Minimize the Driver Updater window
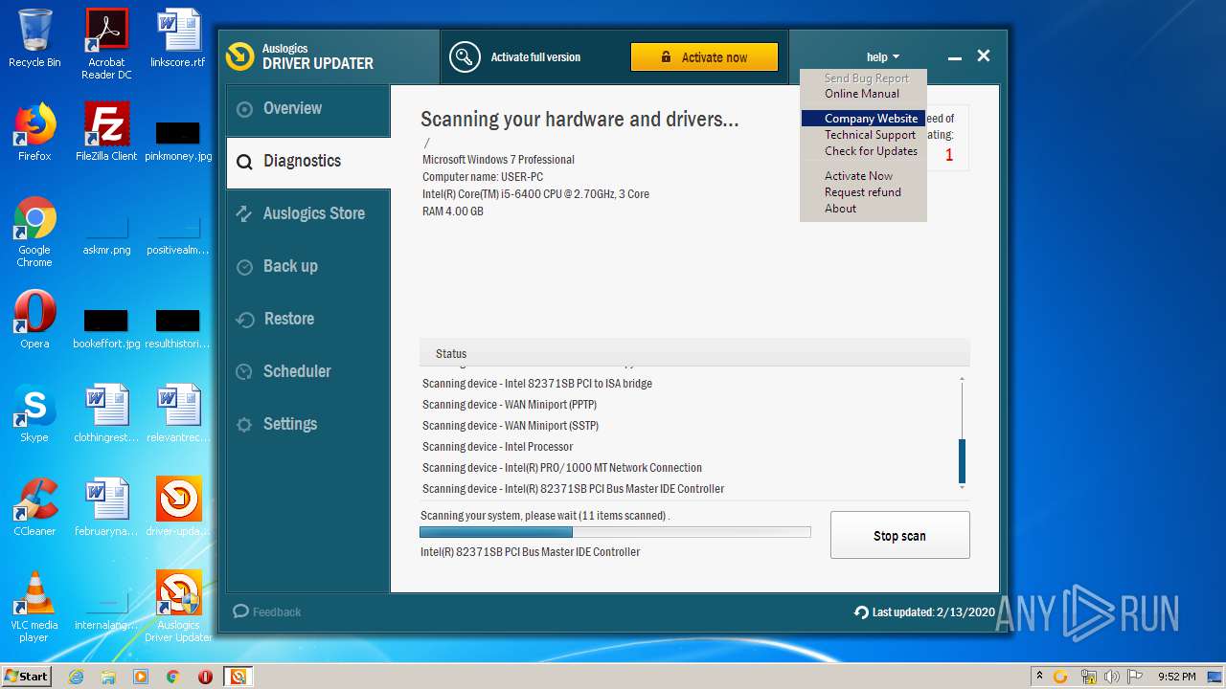Viewport: 1226px width, 689px height. pyautogui.click(x=954, y=57)
